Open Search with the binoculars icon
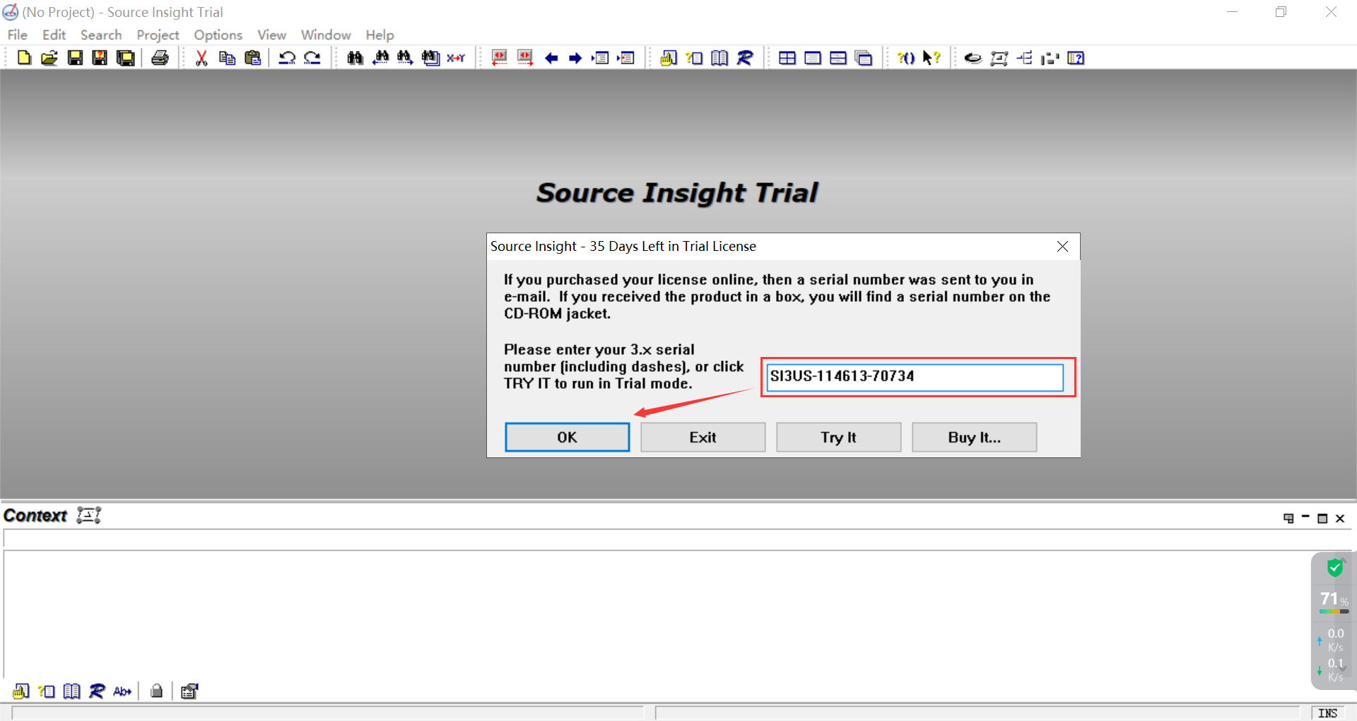 [355, 58]
